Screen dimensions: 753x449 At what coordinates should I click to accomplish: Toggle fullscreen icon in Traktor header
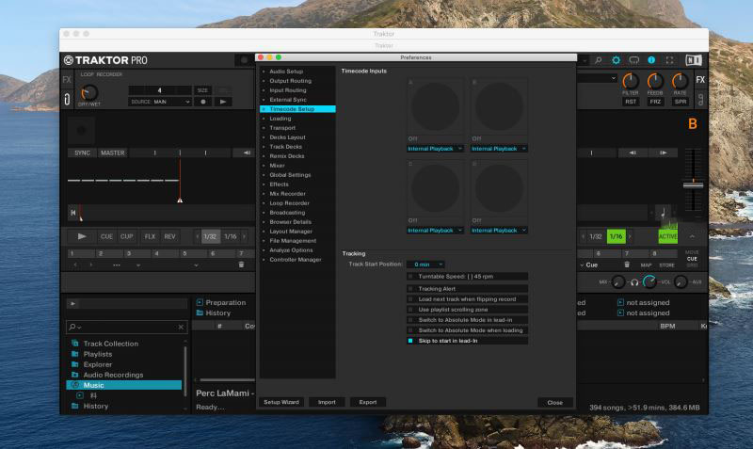[x=669, y=60]
